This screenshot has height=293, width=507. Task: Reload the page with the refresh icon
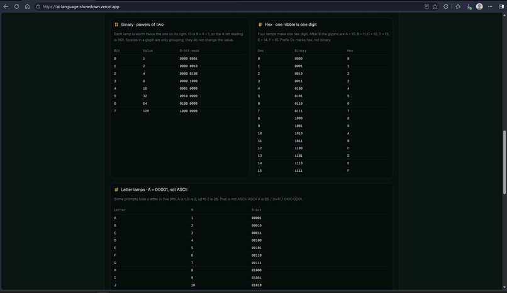pyautogui.click(x=16, y=6)
